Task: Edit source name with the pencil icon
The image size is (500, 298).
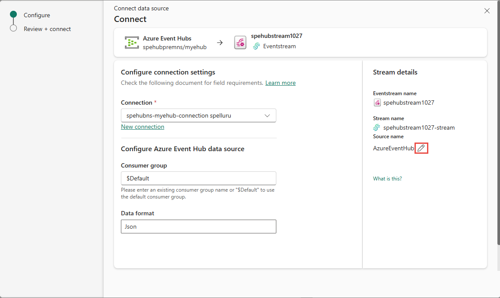Action: (x=421, y=148)
